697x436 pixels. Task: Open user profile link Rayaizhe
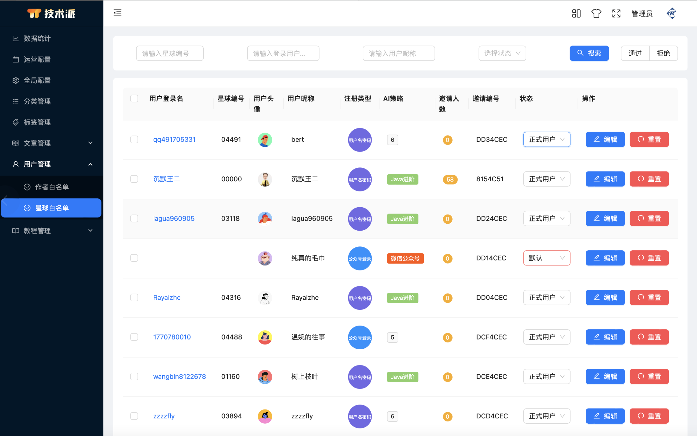pos(167,297)
